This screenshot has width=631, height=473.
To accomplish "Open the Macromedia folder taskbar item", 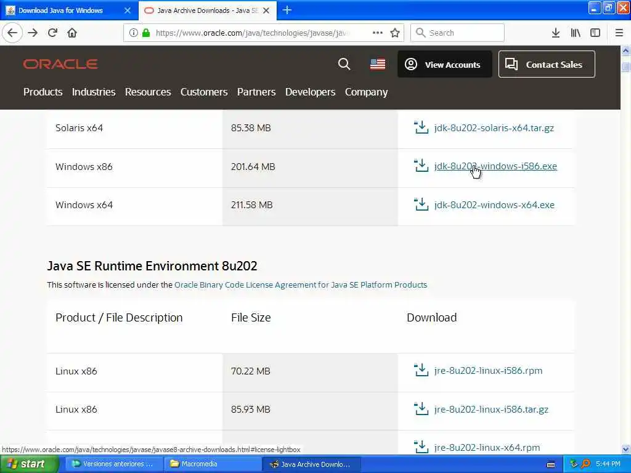I will click(x=213, y=464).
